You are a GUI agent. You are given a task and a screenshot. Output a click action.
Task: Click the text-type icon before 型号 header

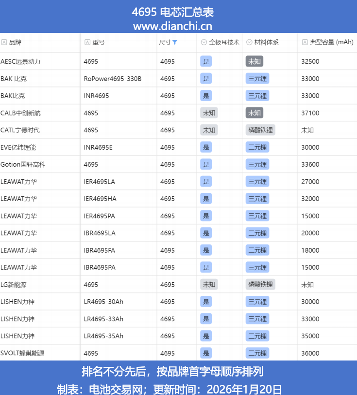click(87, 42)
